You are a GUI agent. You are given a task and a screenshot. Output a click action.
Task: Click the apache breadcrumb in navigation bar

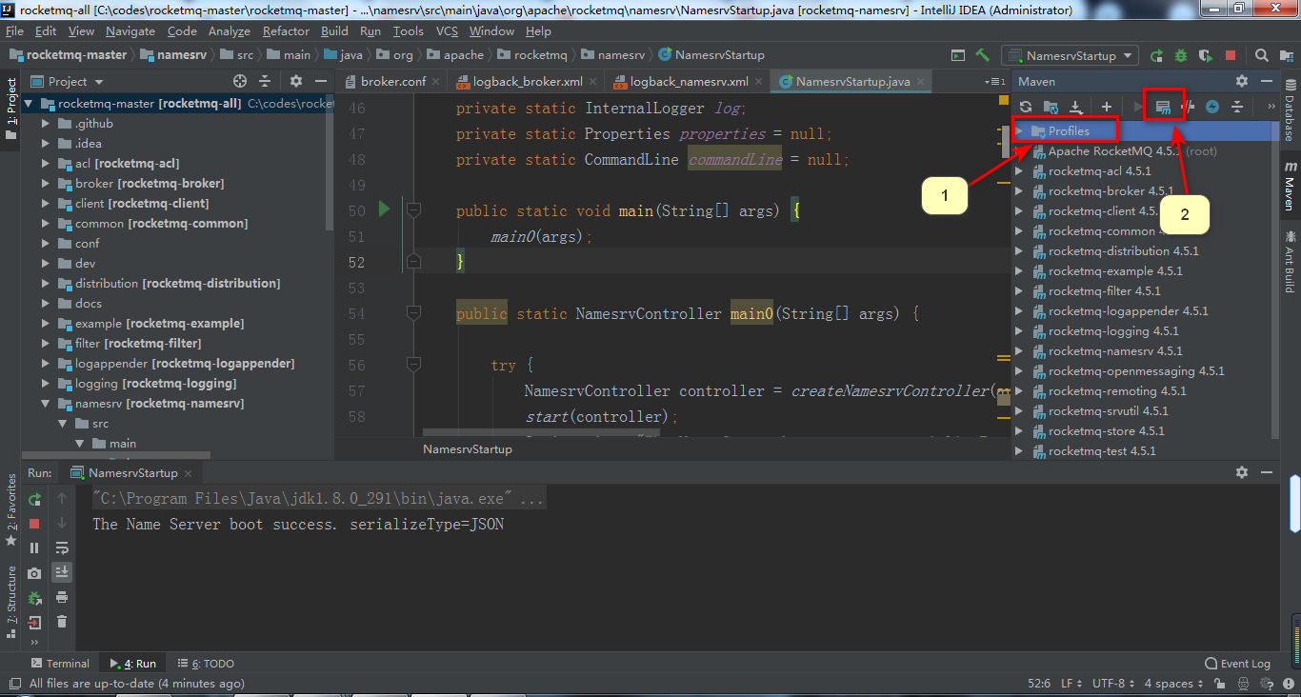pos(454,55)
